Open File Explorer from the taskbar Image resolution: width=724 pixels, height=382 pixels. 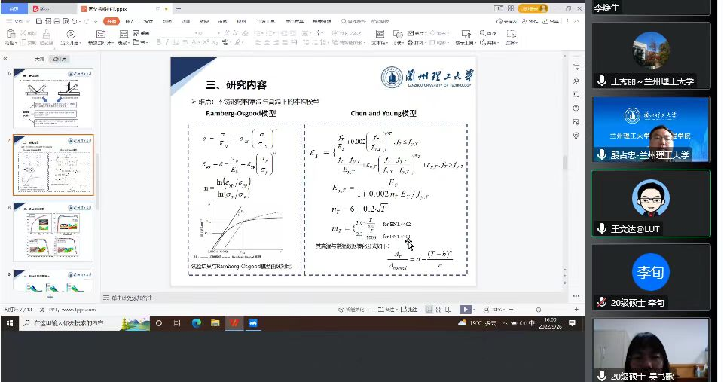(215, 323)
